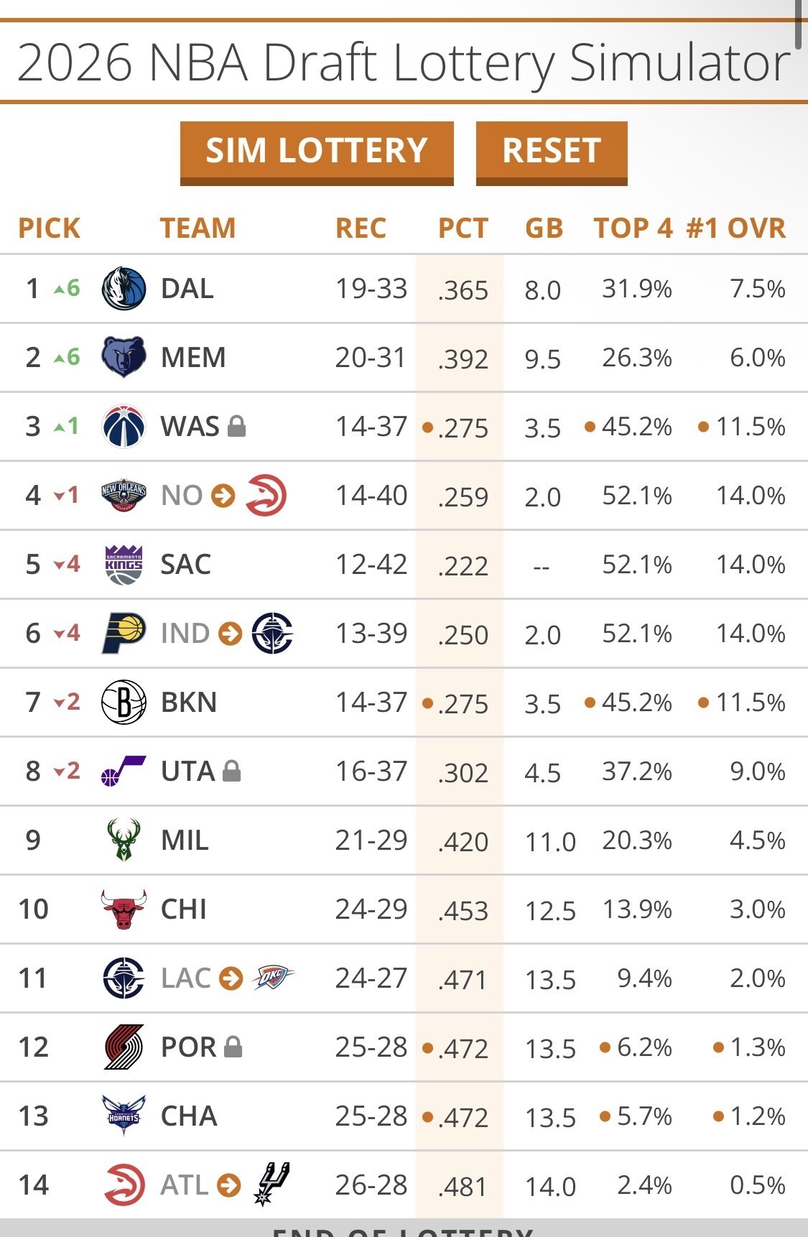Toggle the lock icon next to WAS
Screen dimensions: 808x1237
tap(236, 427)
